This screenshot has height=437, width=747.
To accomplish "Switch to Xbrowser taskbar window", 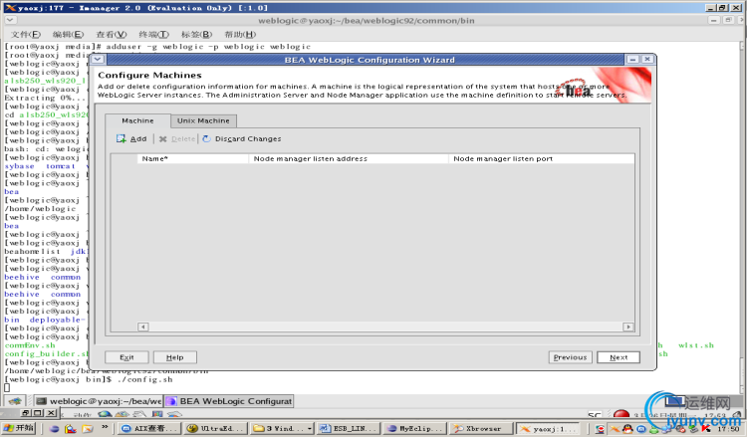I will tap(480, 428).
